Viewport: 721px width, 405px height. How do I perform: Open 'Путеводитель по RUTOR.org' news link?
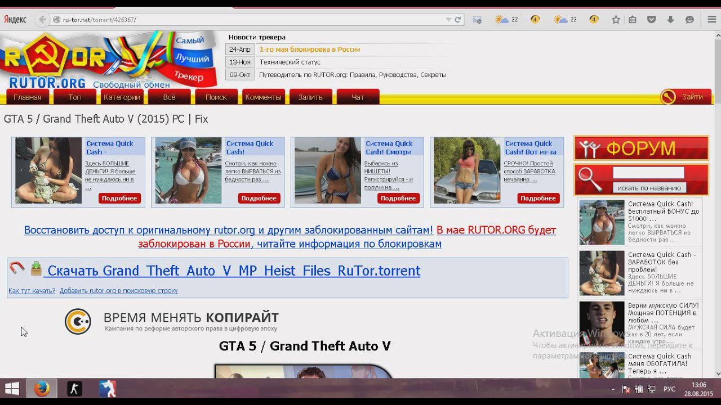(353, 74)
